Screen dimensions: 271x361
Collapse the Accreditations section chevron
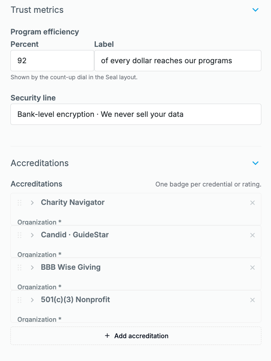(x=255, y=163)
